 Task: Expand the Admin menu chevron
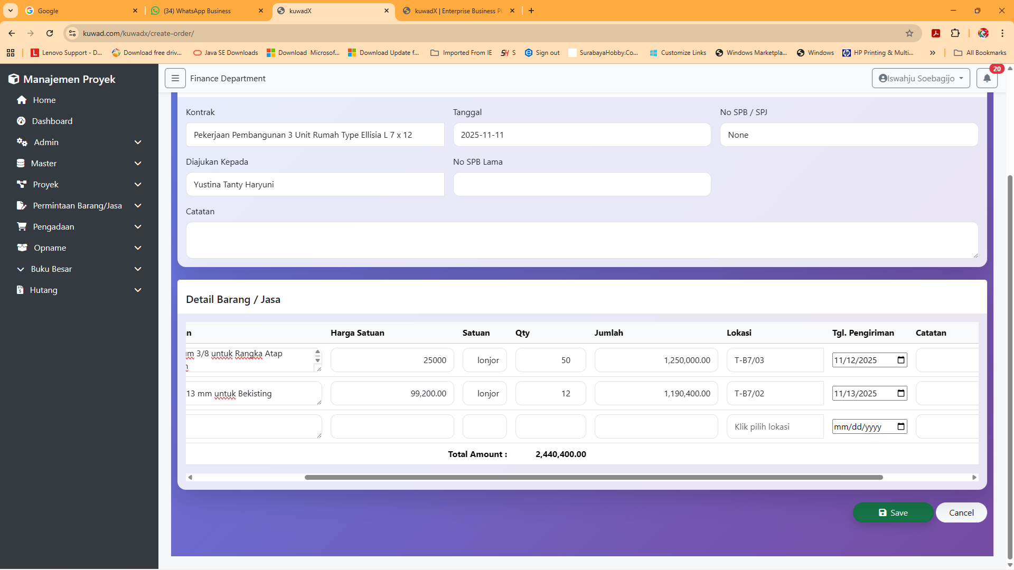tap(138, 142)
